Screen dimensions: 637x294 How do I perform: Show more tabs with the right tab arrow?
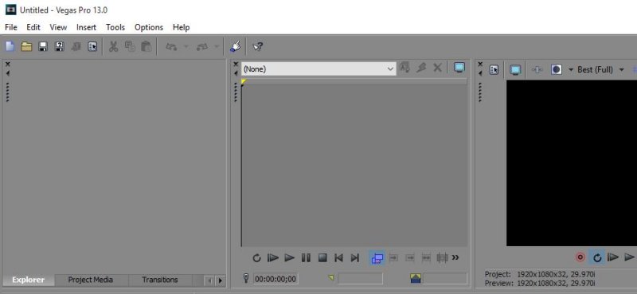point(221,280)
